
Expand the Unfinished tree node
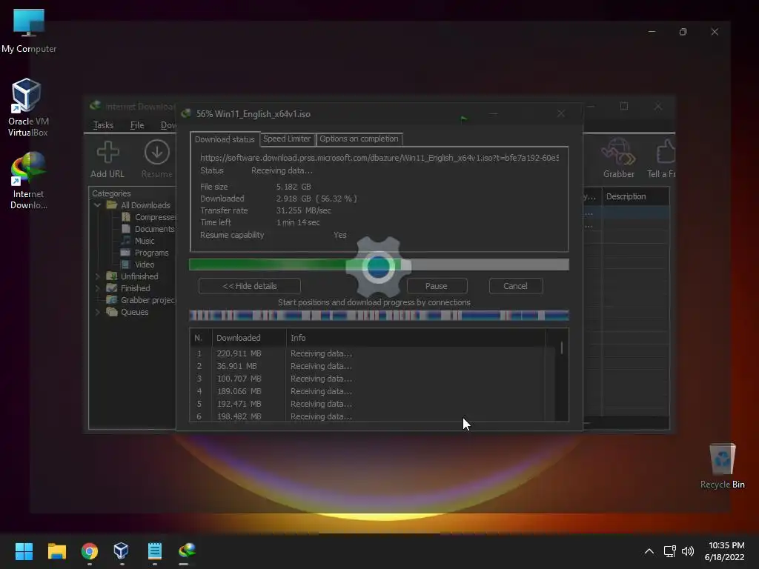(x=98, y=276)
